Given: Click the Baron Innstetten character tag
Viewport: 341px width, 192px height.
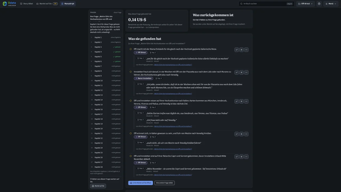Looking at the screenshot, I should (x=143, y=78).
